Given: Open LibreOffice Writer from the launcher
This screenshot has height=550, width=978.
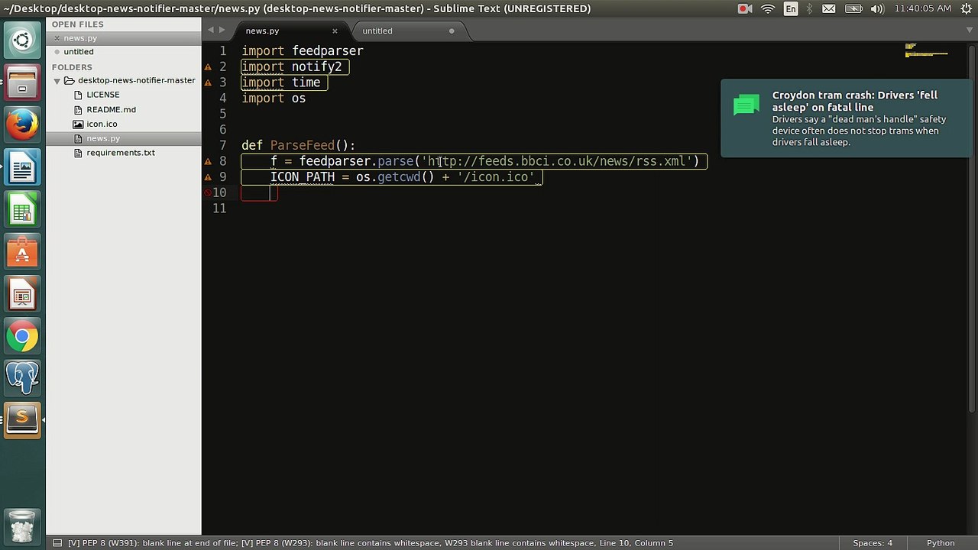Looking at the screenshot, I should point(22,168).
